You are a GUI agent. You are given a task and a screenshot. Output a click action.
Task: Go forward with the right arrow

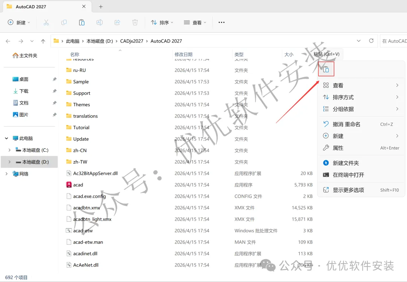pyautogui.click(x=21, y=41)
